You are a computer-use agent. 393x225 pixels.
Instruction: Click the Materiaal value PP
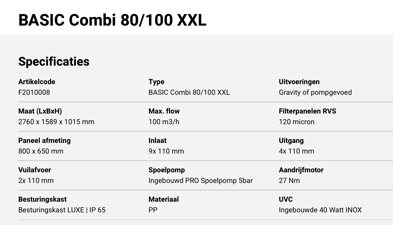click(153, 210)
